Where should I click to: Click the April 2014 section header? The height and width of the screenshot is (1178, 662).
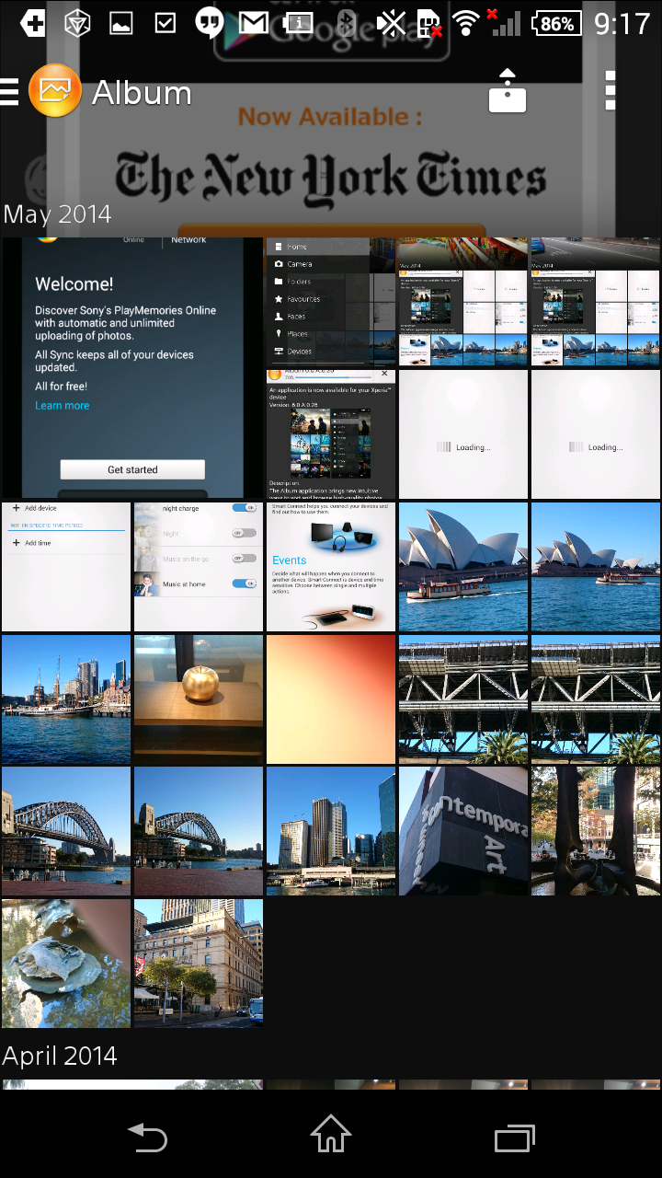(60, 1056)
